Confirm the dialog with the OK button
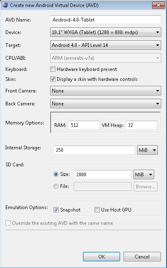This screenshot has height=268, width=167. coord(102,256)
